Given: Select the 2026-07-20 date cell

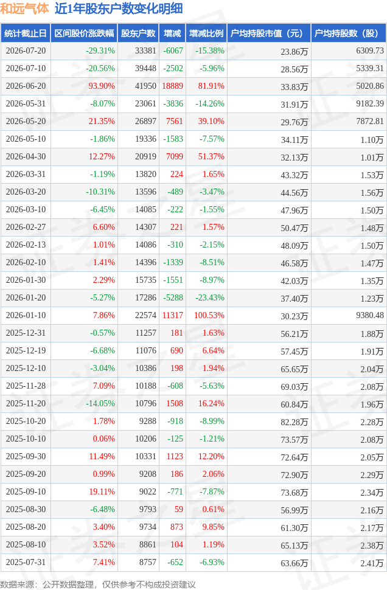Looking at the screenshot, I should coord(26,51).
